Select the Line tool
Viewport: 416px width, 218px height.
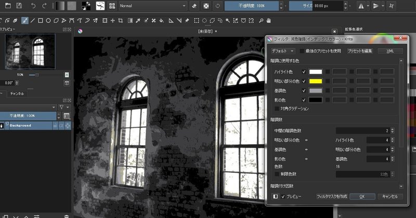tap(33, 20)
